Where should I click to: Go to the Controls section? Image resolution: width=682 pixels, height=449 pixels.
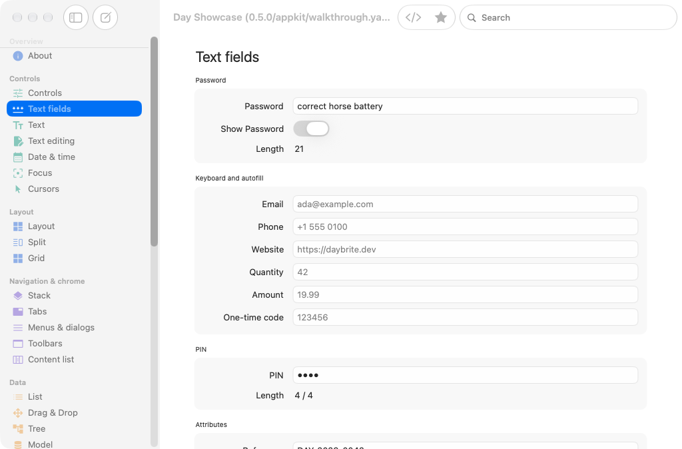(x=75, y=93)
